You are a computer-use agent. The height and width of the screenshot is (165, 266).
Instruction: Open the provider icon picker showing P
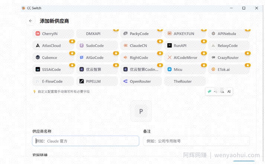click(x=141, y=111)
